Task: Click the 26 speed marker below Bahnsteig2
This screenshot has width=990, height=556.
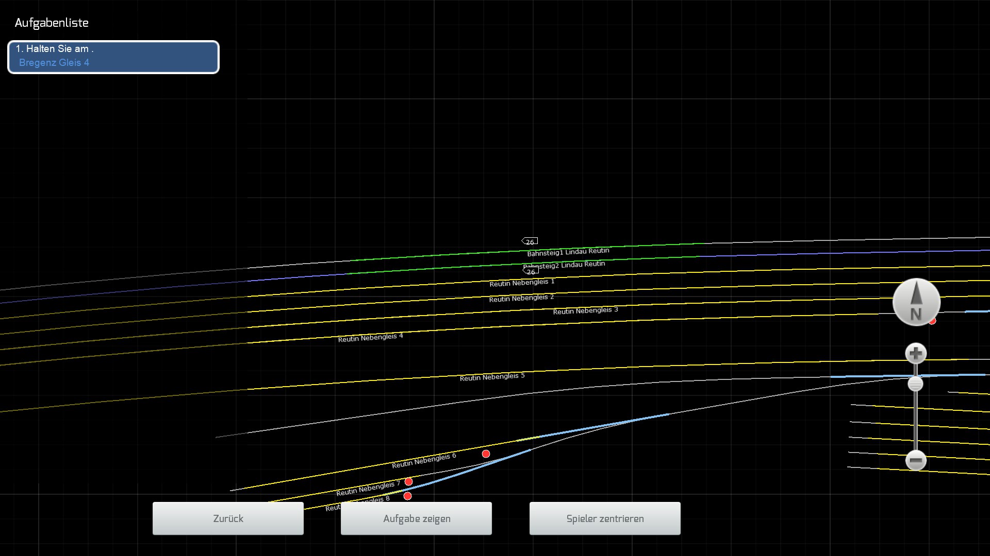Action: pyautogui.click(x=531, y=271)
